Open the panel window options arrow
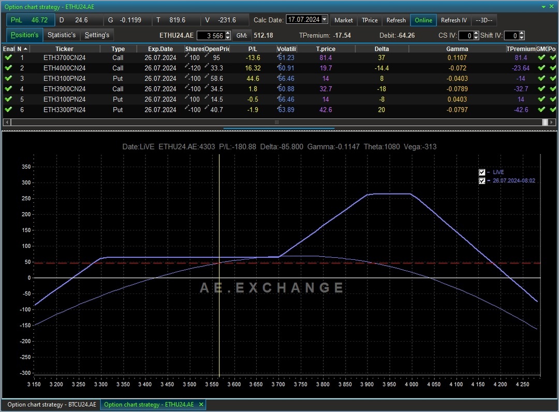 543,7
